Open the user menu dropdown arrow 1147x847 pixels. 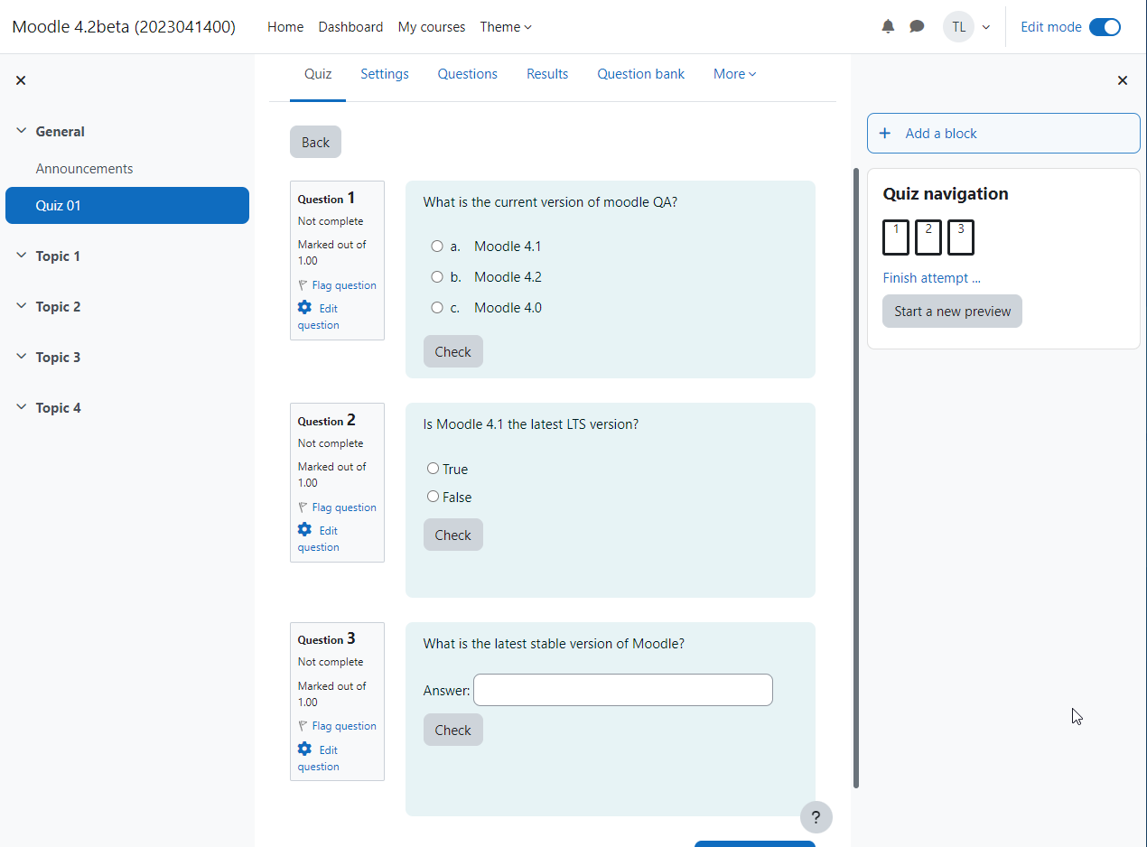[x=986, y=27]
